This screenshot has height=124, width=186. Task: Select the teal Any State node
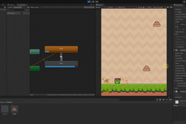[x=35, y=52]
